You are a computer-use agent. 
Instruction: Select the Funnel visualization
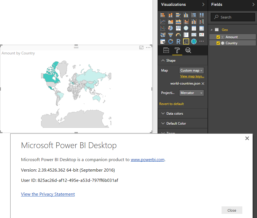pyautogui.click(x=171, y=35)
